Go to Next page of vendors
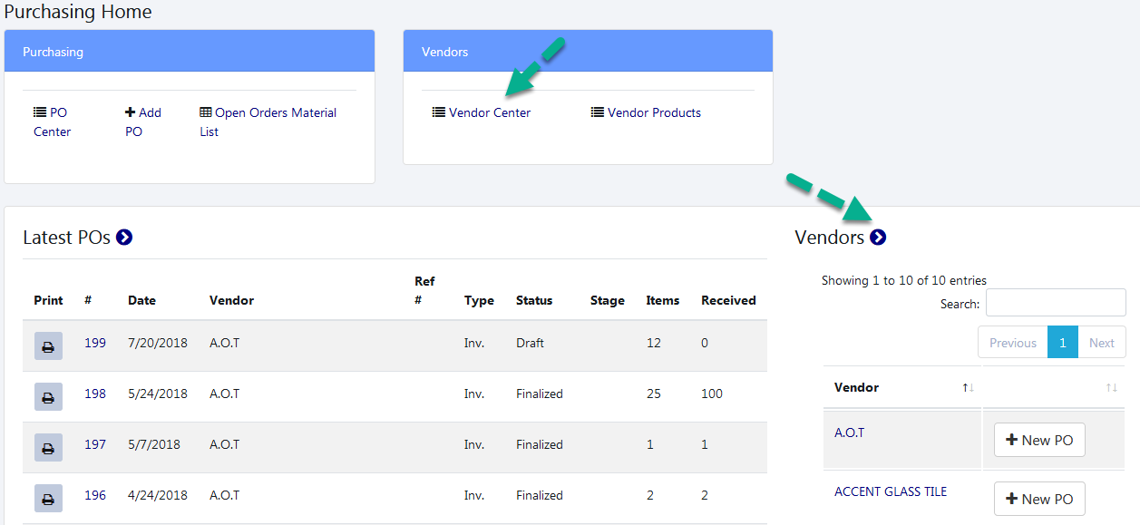This screenshot has width=1140, height=525. [1101, 343]
